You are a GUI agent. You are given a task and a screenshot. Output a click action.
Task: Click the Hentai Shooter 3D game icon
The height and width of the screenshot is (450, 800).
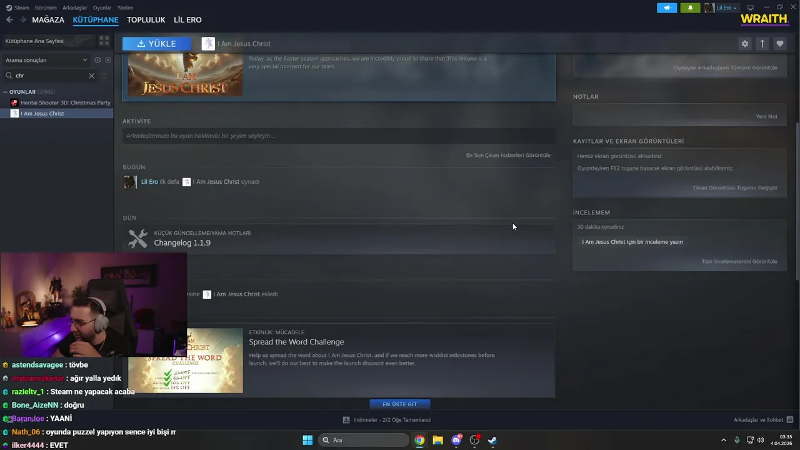point(14,102)
